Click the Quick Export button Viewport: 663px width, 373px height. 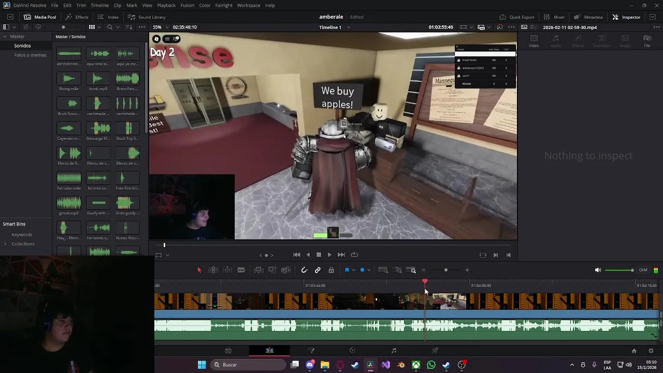point(517,17)
